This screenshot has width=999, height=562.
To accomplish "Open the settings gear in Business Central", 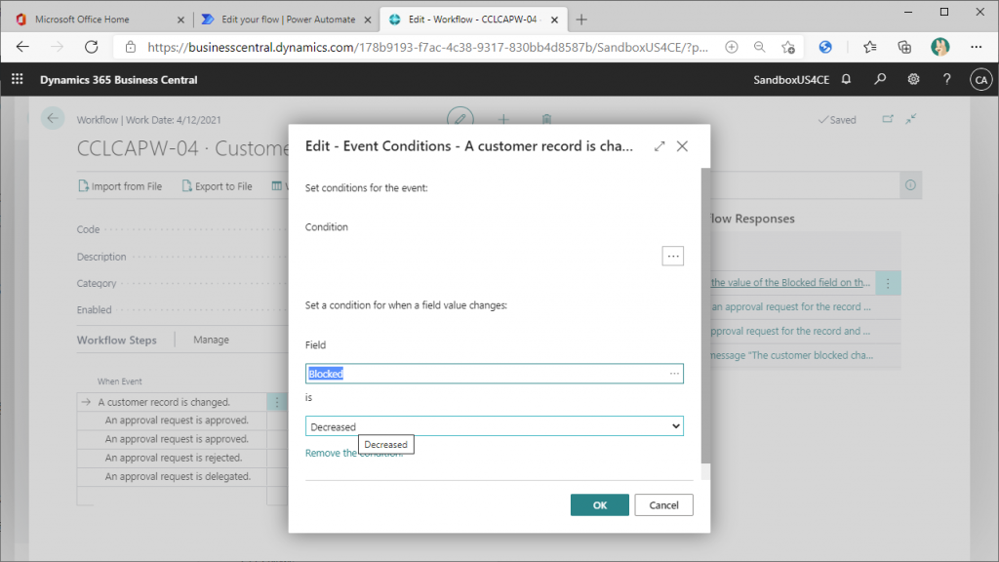I will coord(913,80).
